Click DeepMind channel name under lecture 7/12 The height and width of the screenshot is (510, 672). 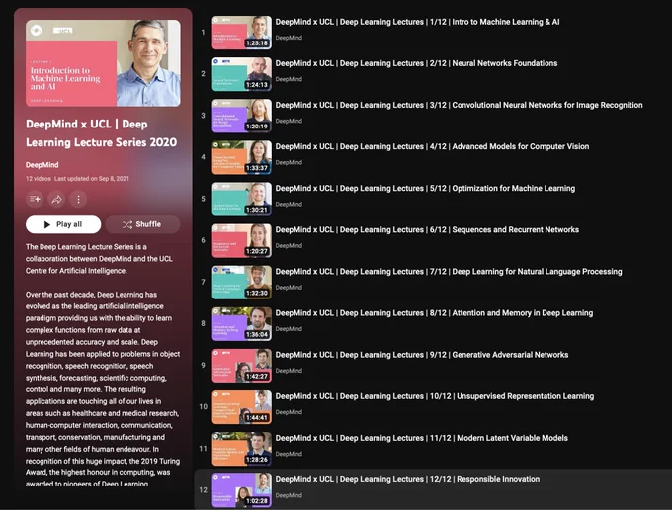[x=289, y=288]
